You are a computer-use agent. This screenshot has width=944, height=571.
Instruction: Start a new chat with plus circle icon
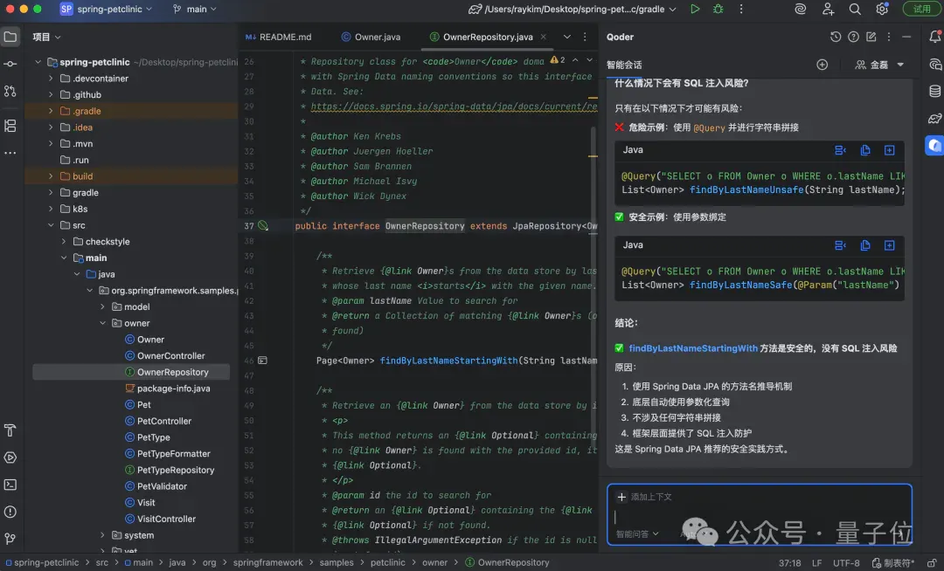[822, 65]
